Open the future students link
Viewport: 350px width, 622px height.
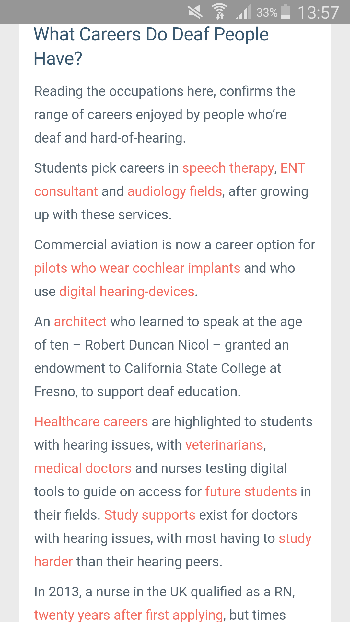(251, 492)
